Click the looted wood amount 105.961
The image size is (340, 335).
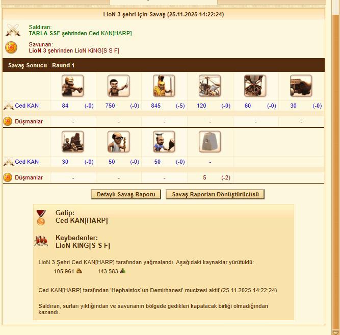coord(64,271)
